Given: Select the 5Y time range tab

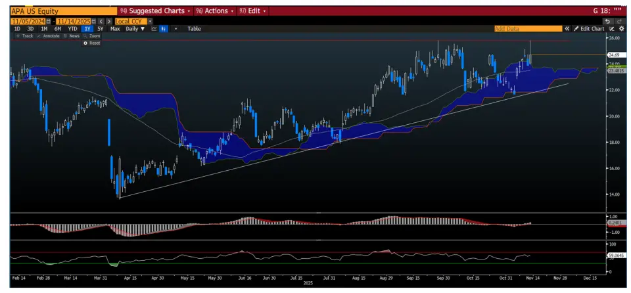Looking at the screenshot, I should [100, 29].
